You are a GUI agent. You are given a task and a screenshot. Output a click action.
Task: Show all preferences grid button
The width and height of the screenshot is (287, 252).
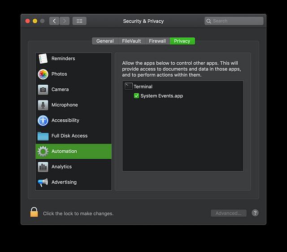tap(79, 21)
